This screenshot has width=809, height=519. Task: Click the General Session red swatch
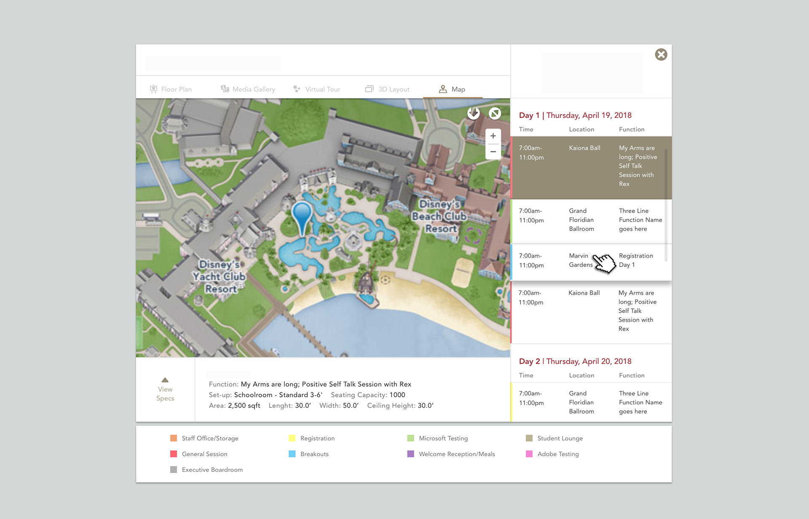point(174,454)
